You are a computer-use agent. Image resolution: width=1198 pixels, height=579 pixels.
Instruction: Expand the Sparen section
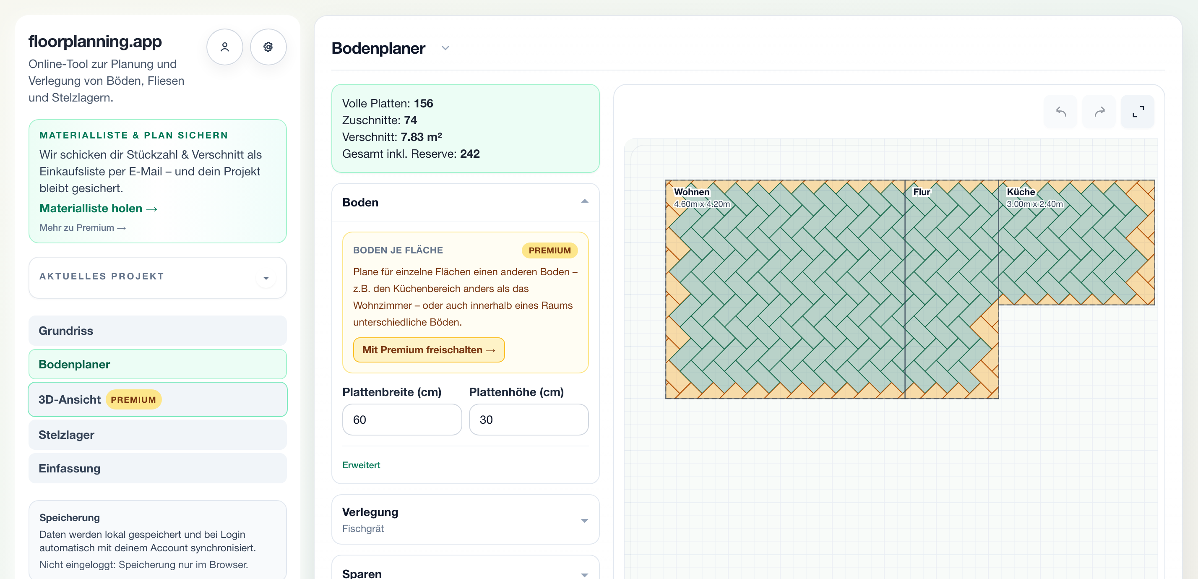pos(585,575)
